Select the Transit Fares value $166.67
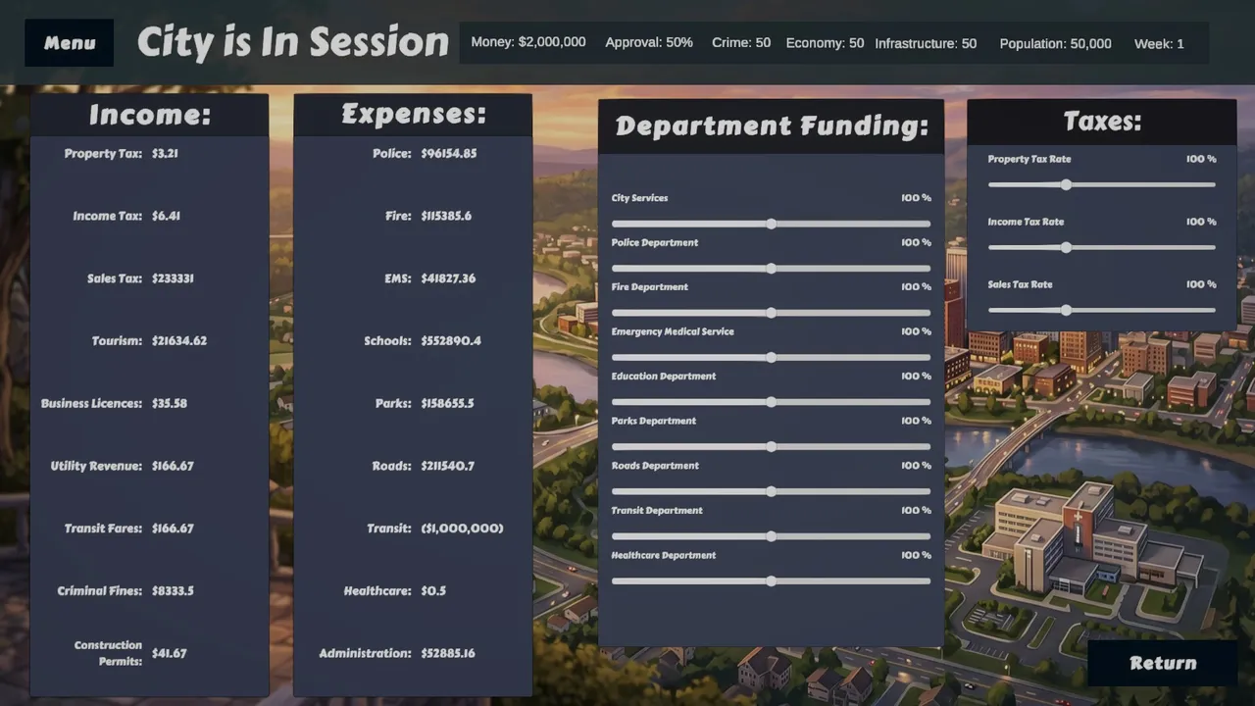 click(173, 528)
